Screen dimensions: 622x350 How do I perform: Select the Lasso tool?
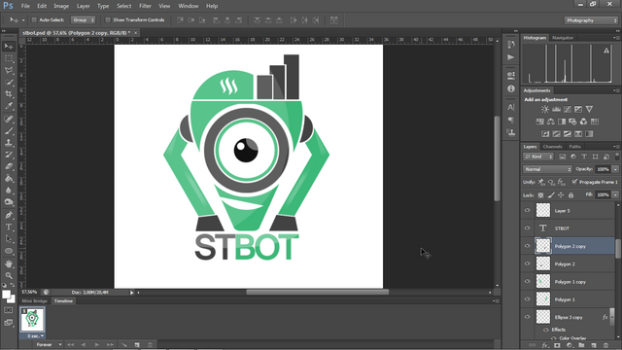tap(9, 71)
